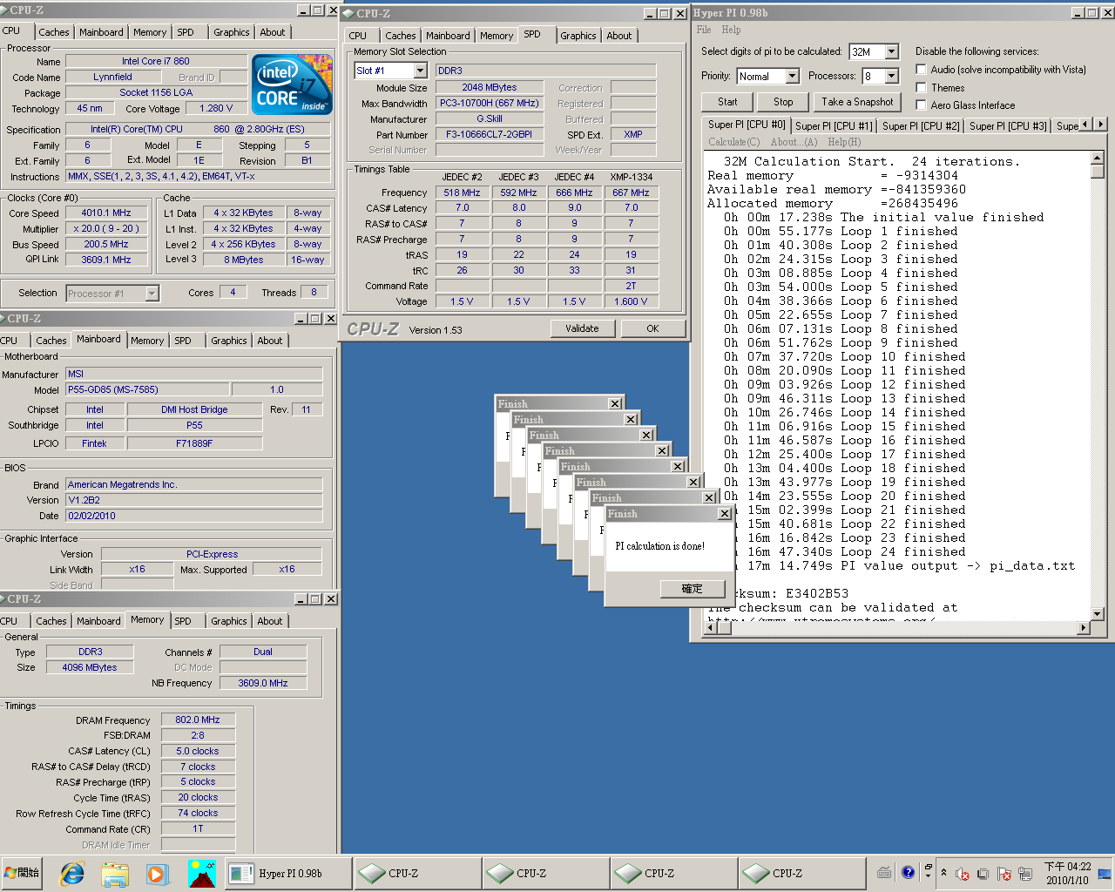Switch to the Super PI [CPU #2] tab
The image size is (1115, 892).
[921, 126]
